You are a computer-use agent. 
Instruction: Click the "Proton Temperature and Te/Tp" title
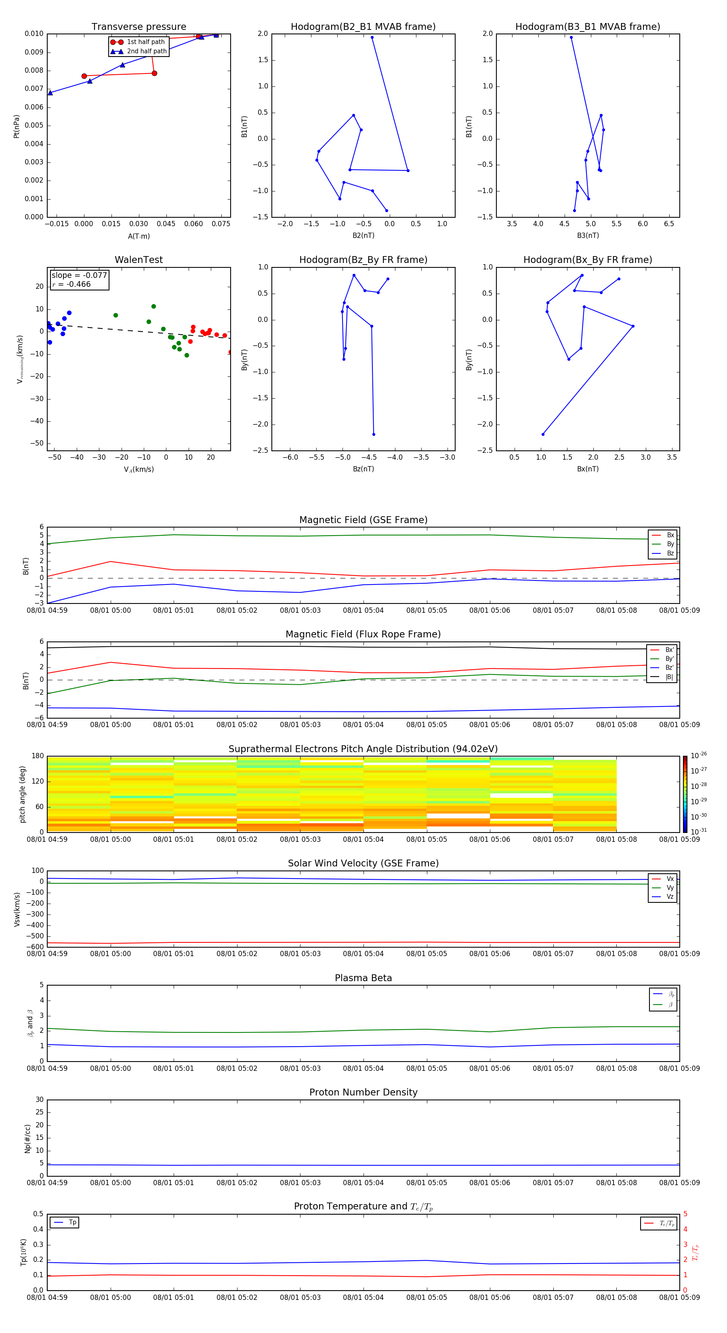[363, 1207]
